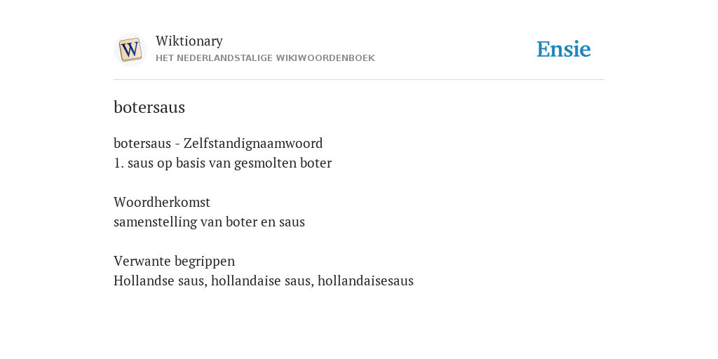Click the Verwante begrippen heading
Screen dimensions: 718x359
174,262
